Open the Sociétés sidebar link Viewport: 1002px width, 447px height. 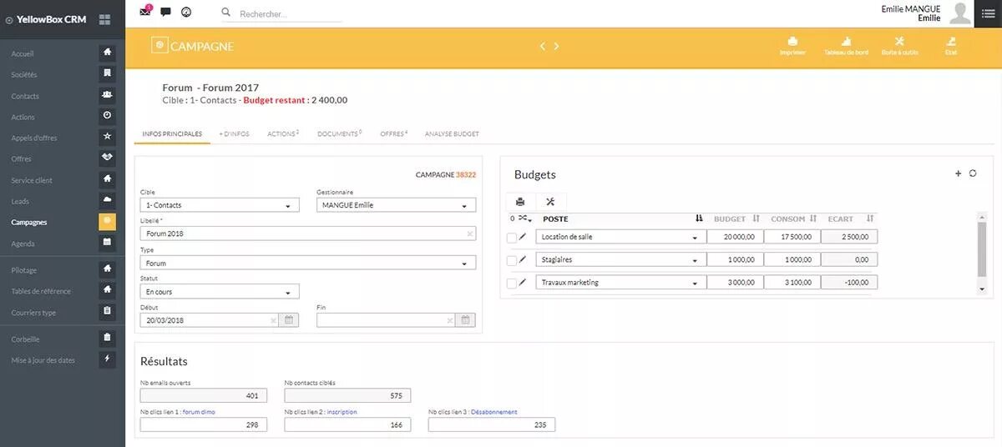[24, 75]
